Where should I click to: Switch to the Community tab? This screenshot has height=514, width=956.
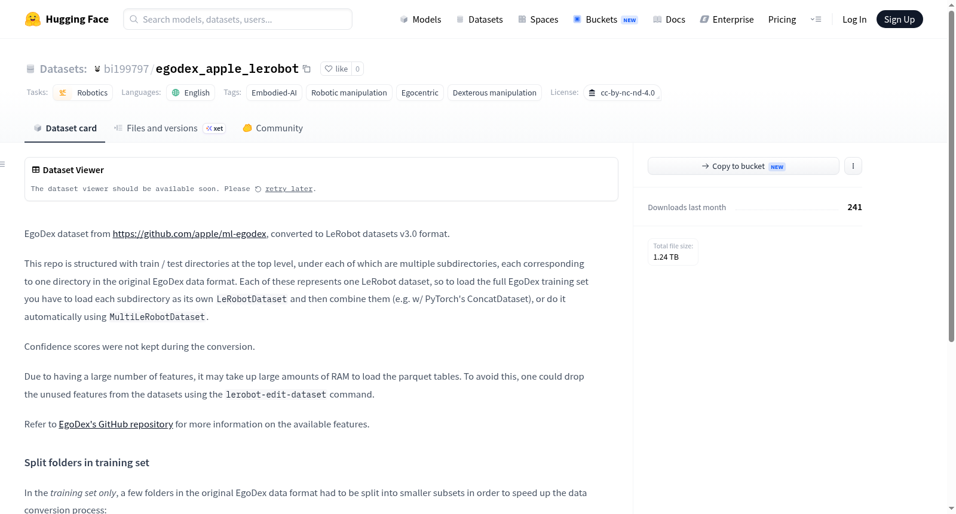[x=272, y=128]
